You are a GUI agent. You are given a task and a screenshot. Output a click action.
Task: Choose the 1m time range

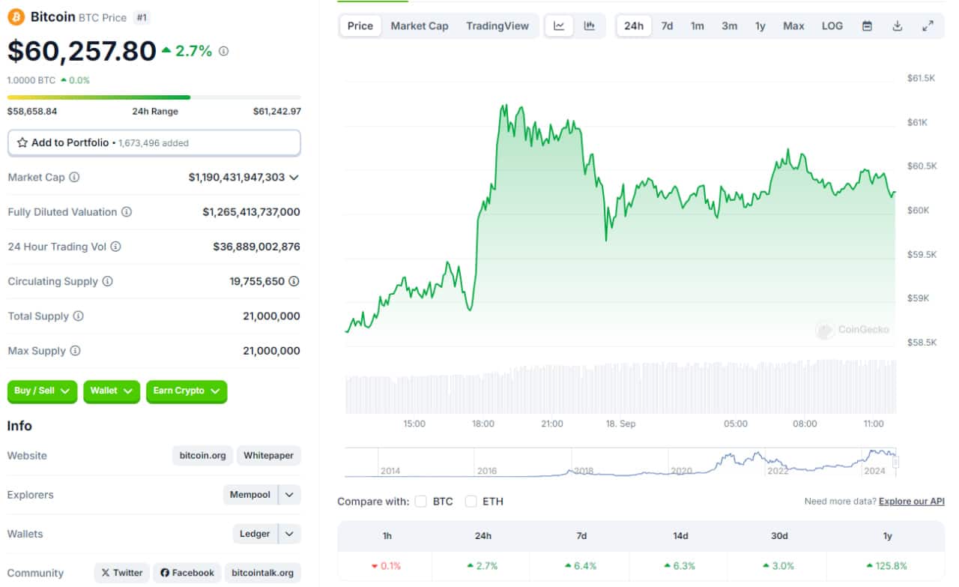coord(698,25)
